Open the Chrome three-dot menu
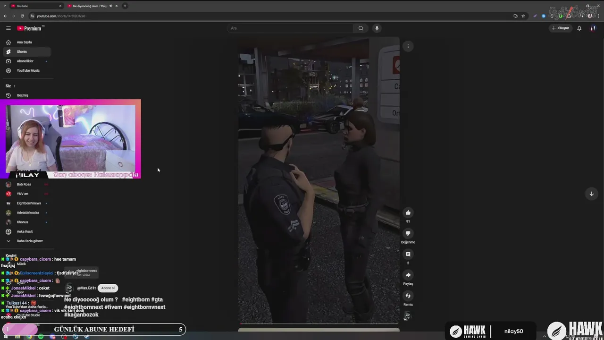Viewport: 604px width, 340px height. [598, 16]
